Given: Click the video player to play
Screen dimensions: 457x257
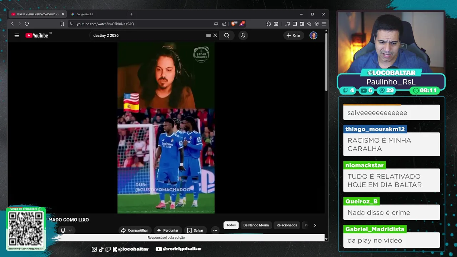Looking at the screenshot, I should coord(166,128).
